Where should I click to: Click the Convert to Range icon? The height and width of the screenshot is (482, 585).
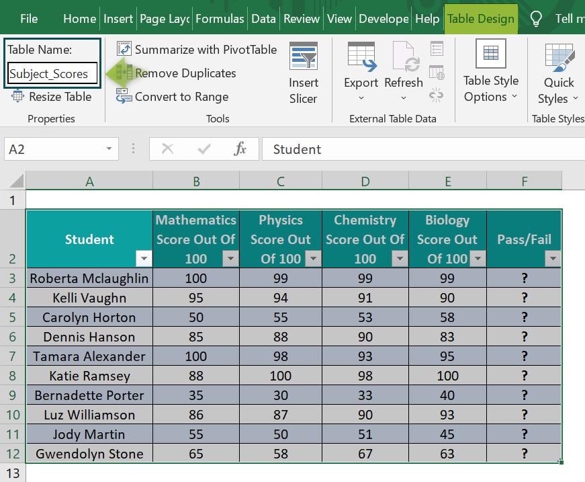[124, 96]
